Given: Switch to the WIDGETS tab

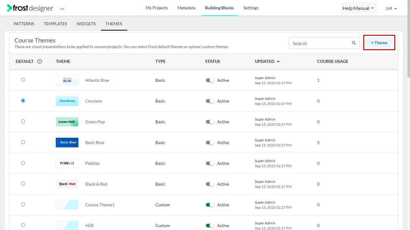Looking at the screenshot, I should [x=86, y=24].
